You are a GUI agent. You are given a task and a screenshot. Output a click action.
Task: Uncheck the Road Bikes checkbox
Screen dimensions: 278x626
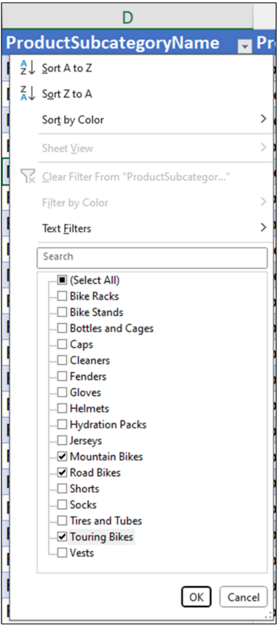point(62,473)
